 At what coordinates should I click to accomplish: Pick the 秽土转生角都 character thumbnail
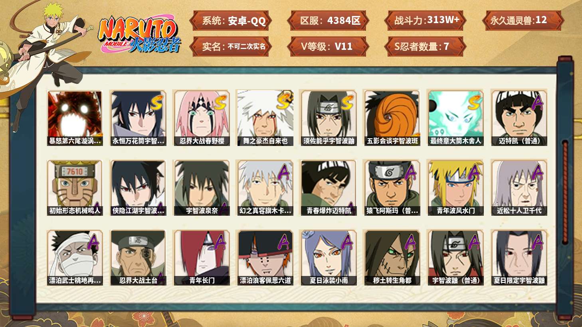(392, 258)
